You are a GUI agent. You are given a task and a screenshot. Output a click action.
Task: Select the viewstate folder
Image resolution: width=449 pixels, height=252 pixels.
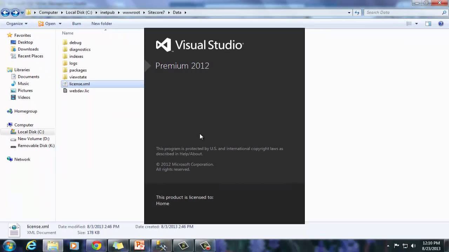point(78,77)
